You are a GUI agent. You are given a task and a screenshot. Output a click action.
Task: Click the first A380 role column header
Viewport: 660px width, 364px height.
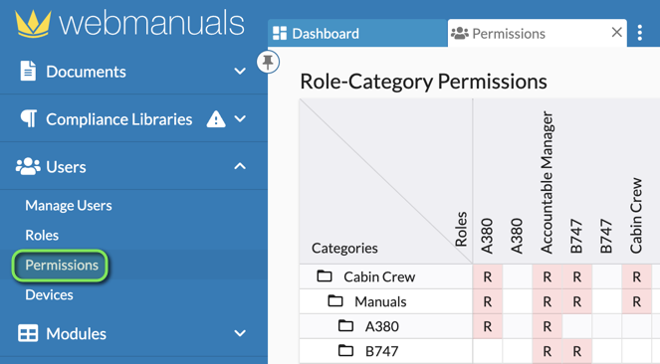click(x=487, y=236)
